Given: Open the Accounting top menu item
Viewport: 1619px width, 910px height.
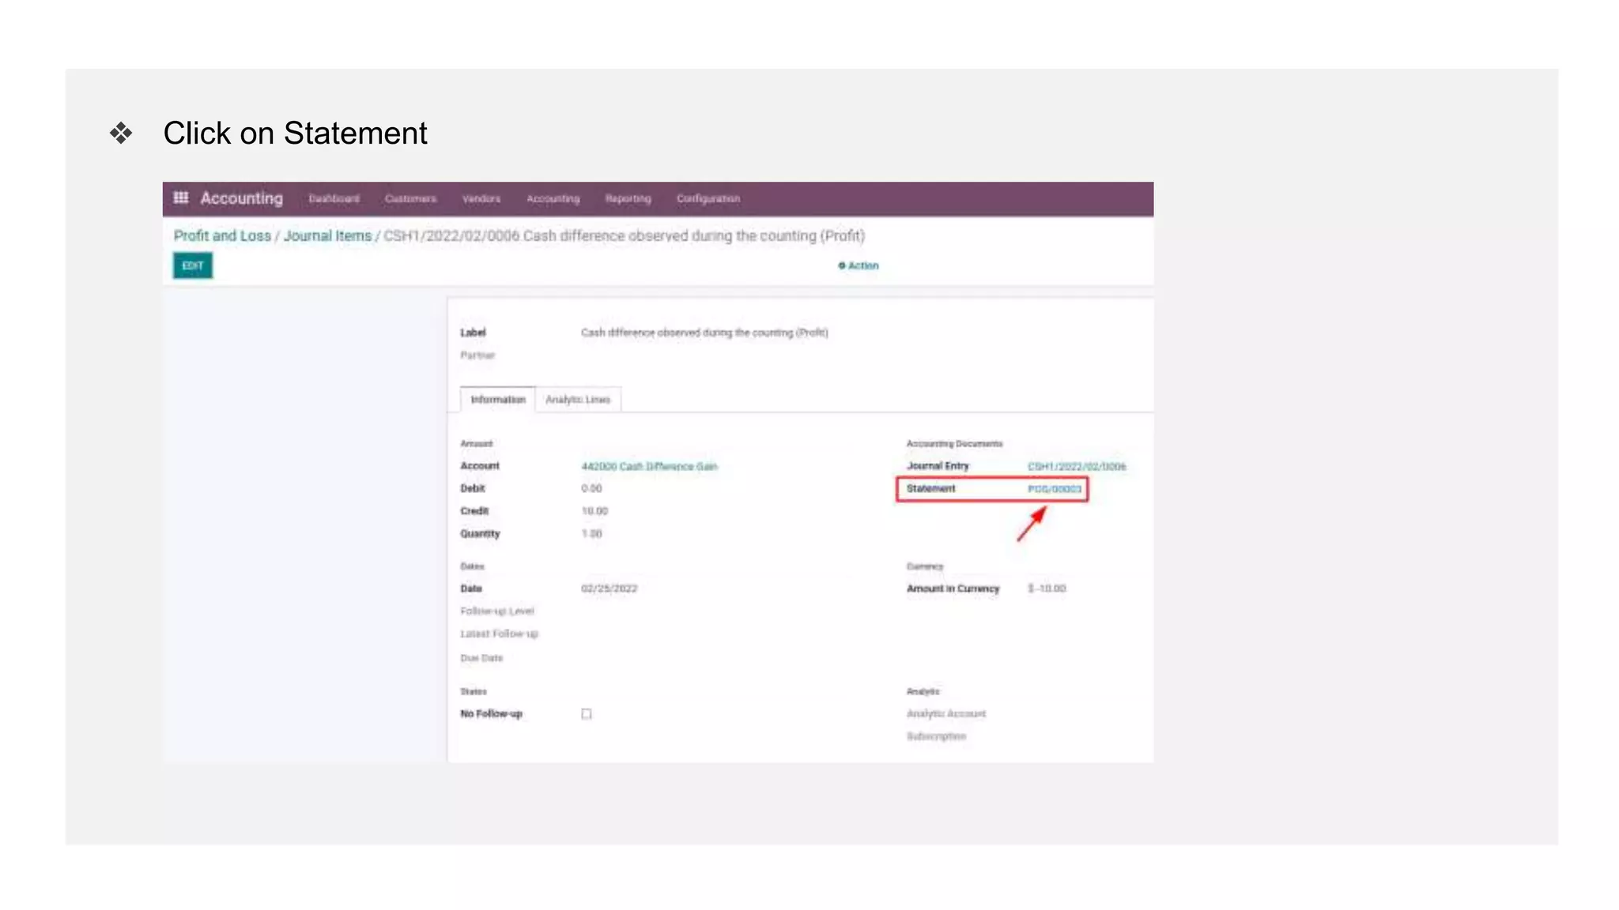Looking at the screenshot, I should (x=553, y=199).
